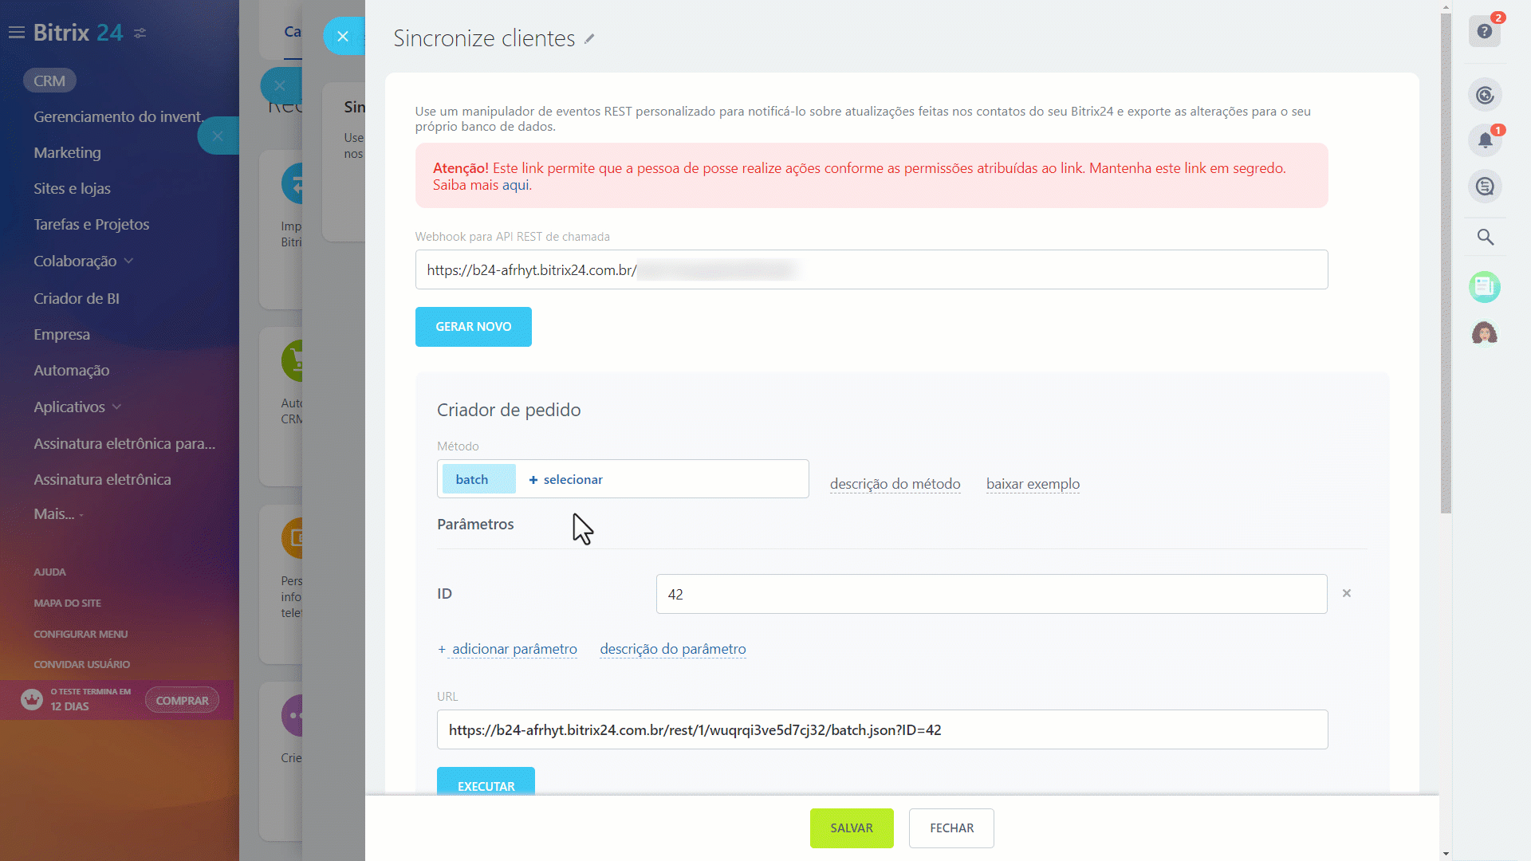Click the pencil icon to rename Sincronize clientes
1531x861 pixels.
[590, 38]
